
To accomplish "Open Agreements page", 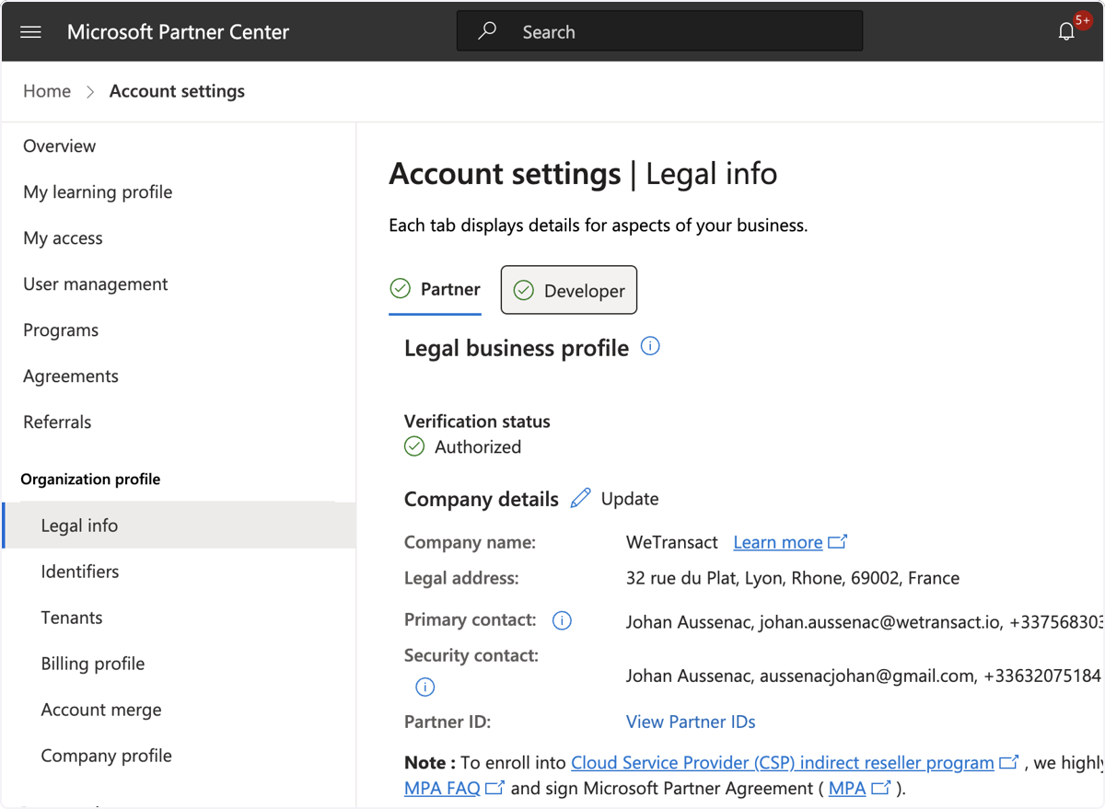I will tap(71, 376).
